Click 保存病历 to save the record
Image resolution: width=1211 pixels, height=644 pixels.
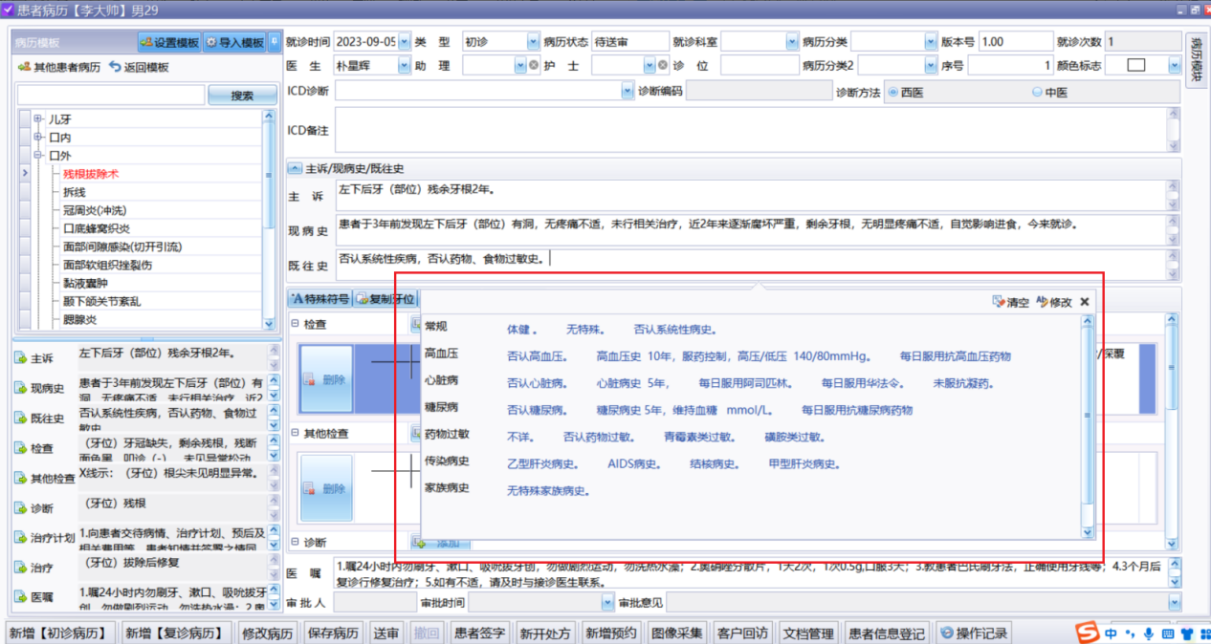(334, 633)
